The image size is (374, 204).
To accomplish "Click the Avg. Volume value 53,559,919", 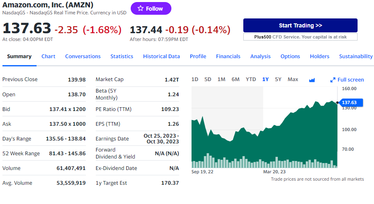I will click(x=71, y=183).
